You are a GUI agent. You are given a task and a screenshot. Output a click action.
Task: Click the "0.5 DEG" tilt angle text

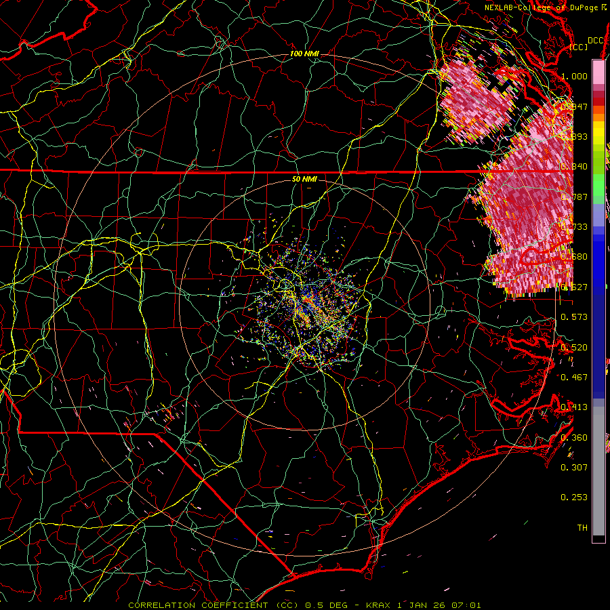327,605
